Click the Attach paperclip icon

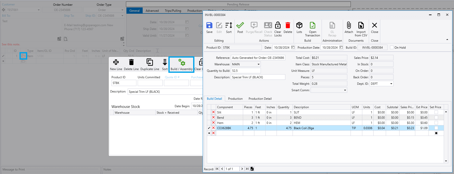[x=349, y=25]
